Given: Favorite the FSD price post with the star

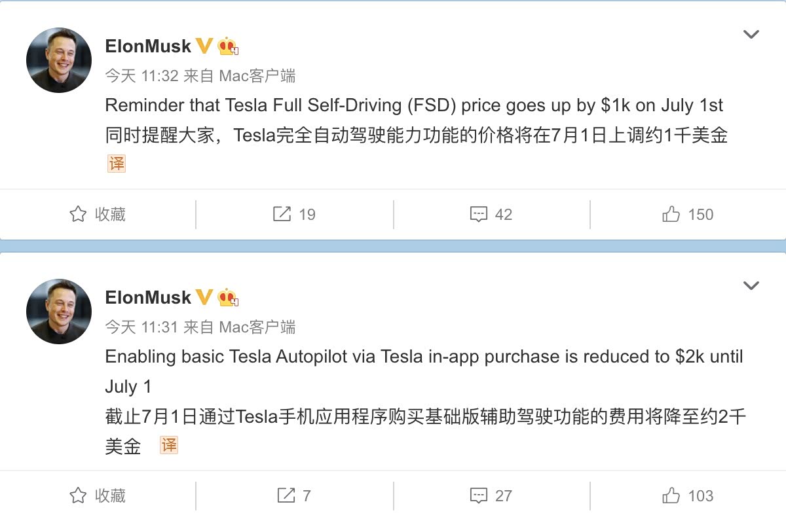Looking at the screenshot, I should pos(97,214).
